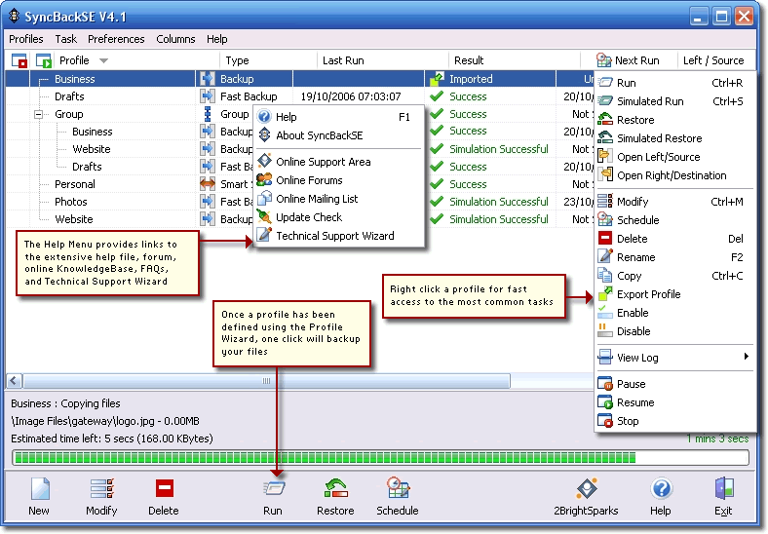The height and width of the screenshot is (534, 768).
Task: Click the Profile column sort arrow
Action: (x=104, y=61)
